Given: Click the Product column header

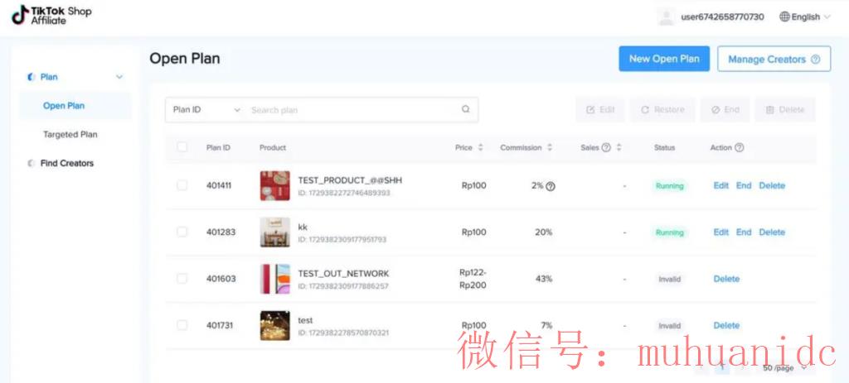Looking at the screenshot, I should coord(273,147).
